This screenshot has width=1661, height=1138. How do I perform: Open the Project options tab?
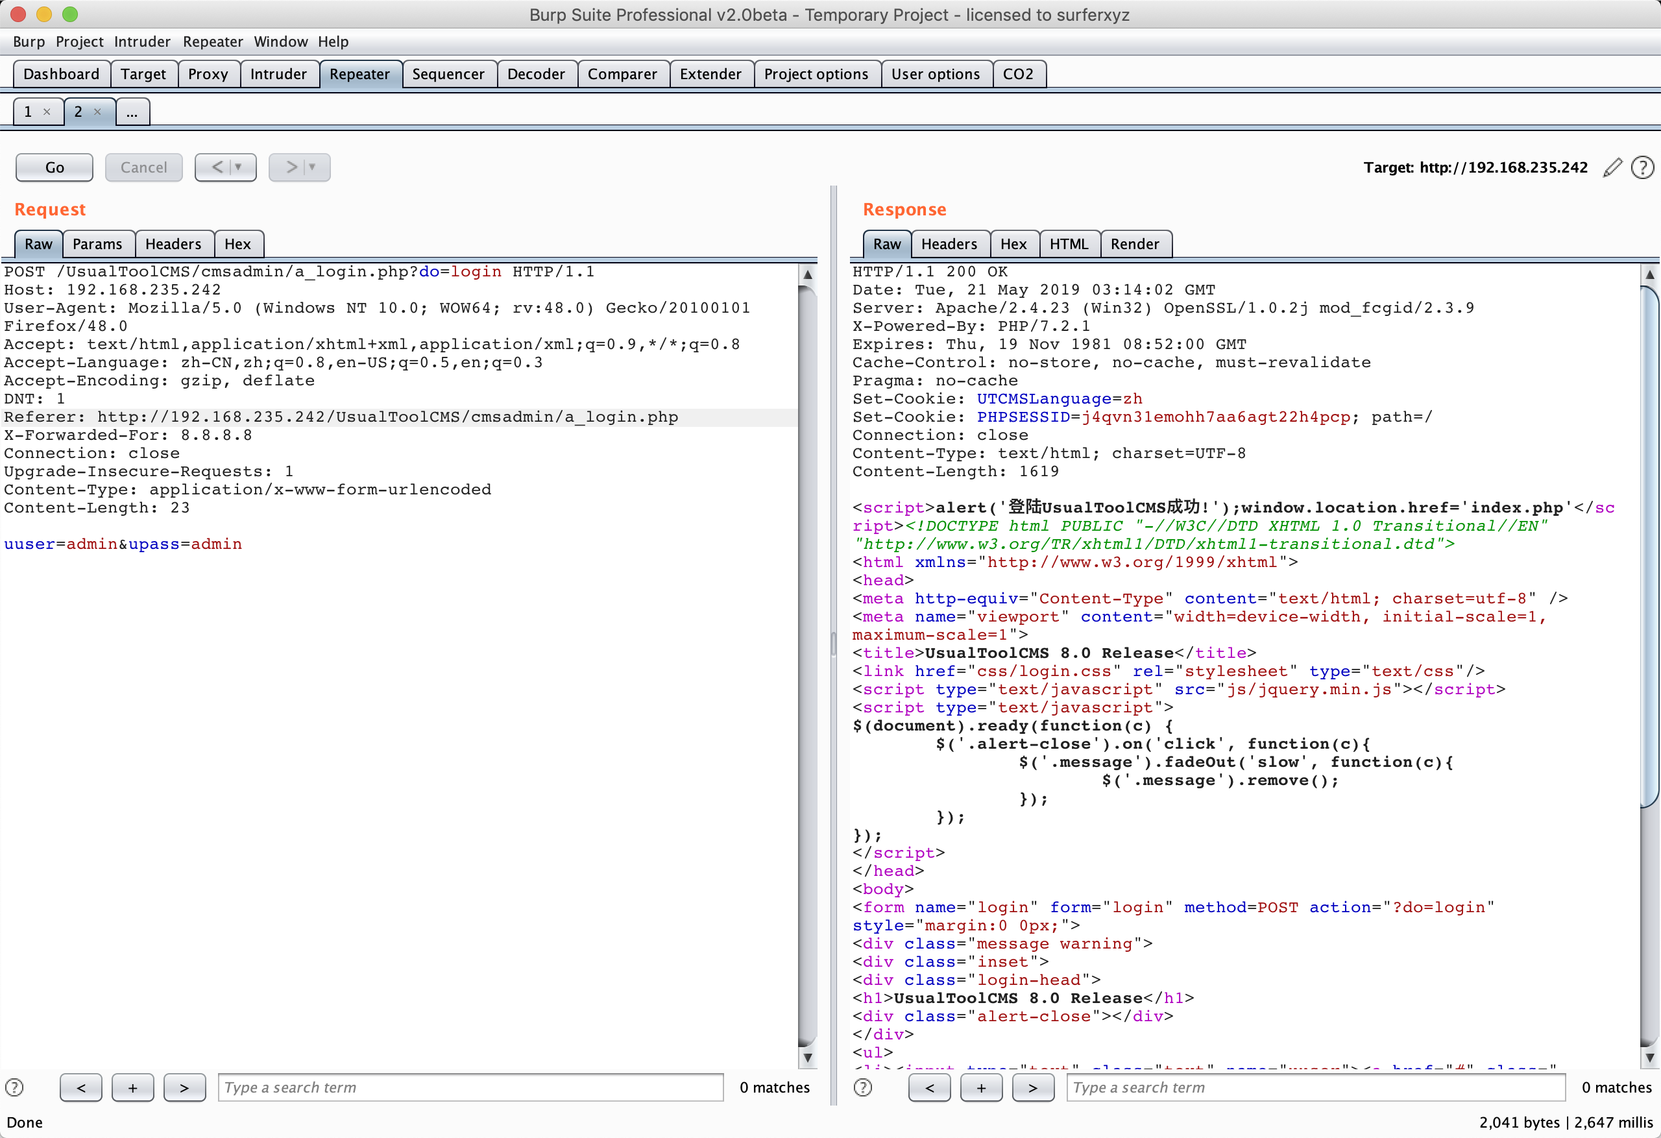[x=816, y=73]
